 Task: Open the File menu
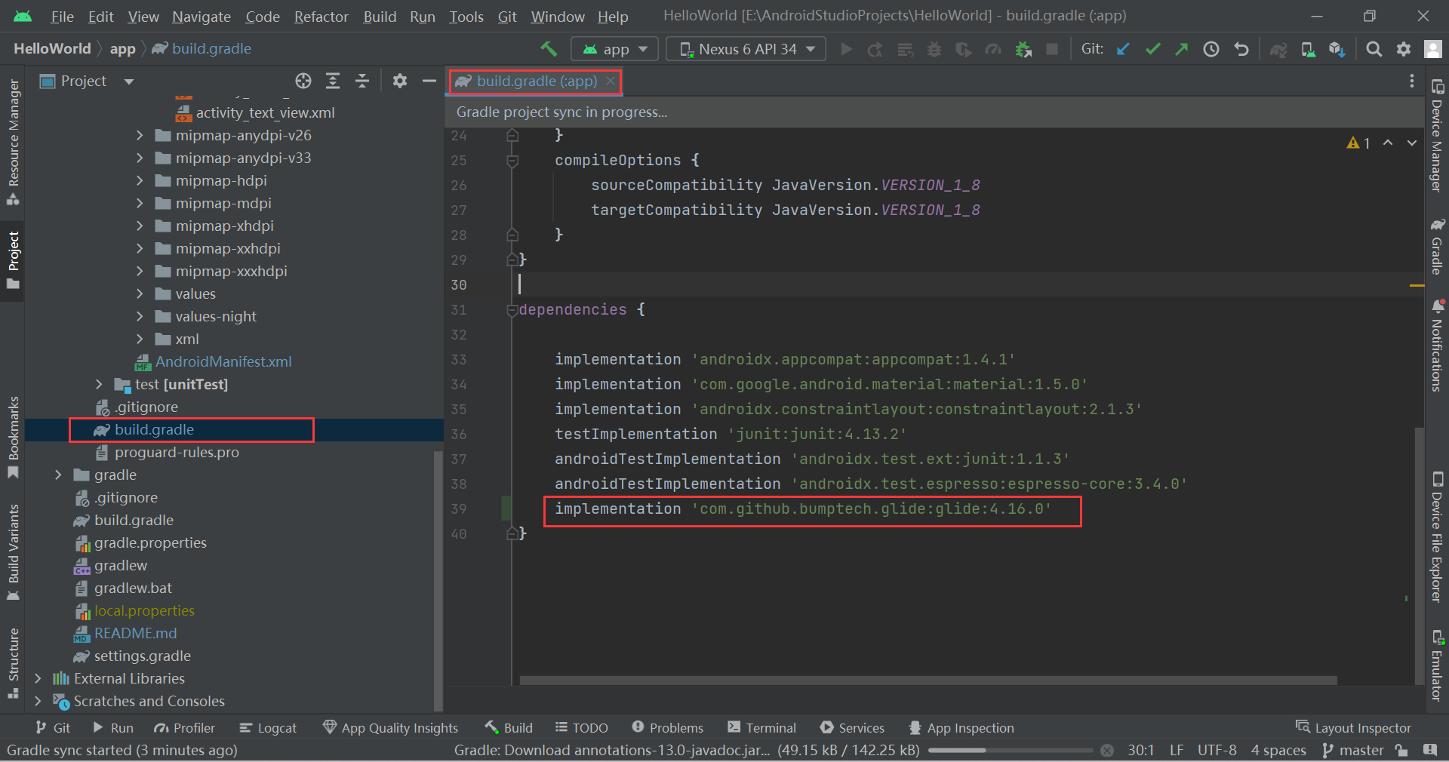coord(62,17)
